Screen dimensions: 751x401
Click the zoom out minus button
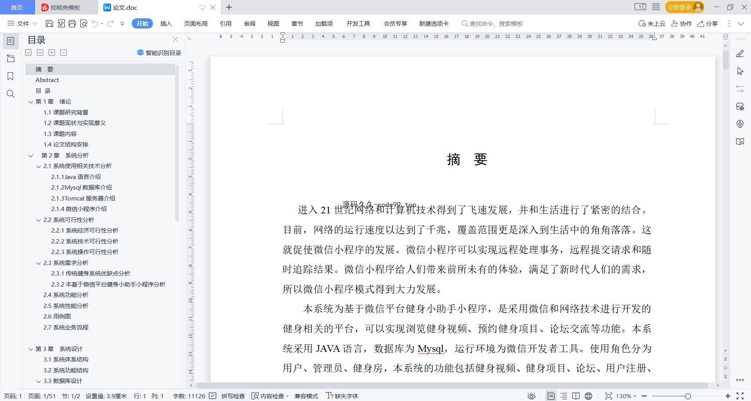644,396
